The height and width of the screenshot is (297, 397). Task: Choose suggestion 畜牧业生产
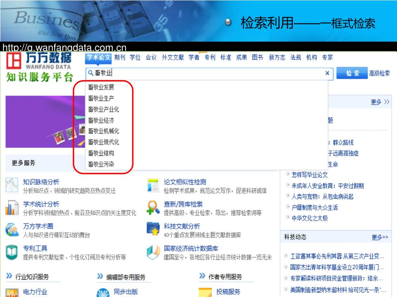[x=101, y=98]
